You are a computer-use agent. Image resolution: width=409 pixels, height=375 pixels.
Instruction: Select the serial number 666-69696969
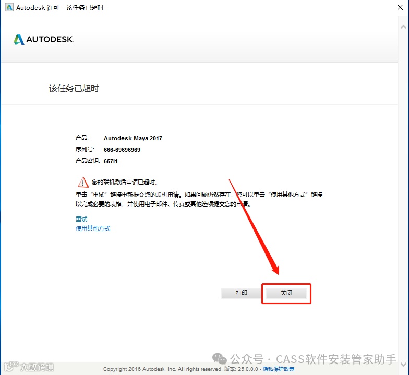(122, 150)
